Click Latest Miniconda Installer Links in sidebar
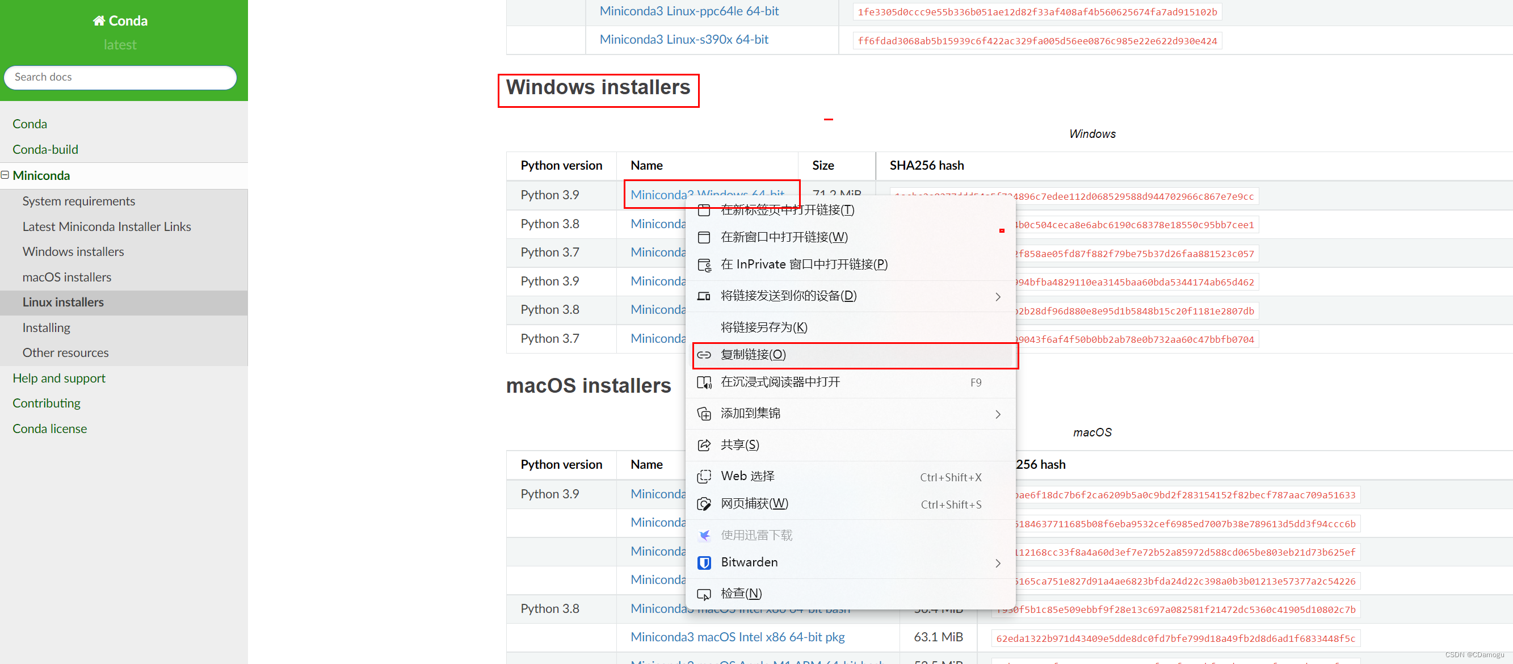This screenshot has height=664, width=1513. pos(106,226)
